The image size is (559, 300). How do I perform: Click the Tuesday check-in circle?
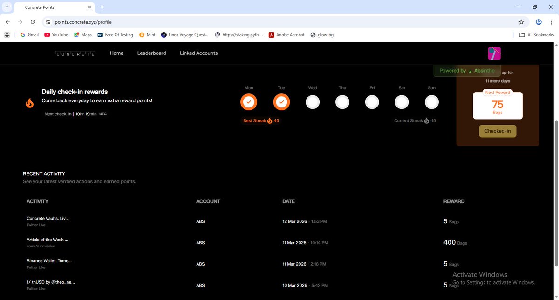coord(281,102)
